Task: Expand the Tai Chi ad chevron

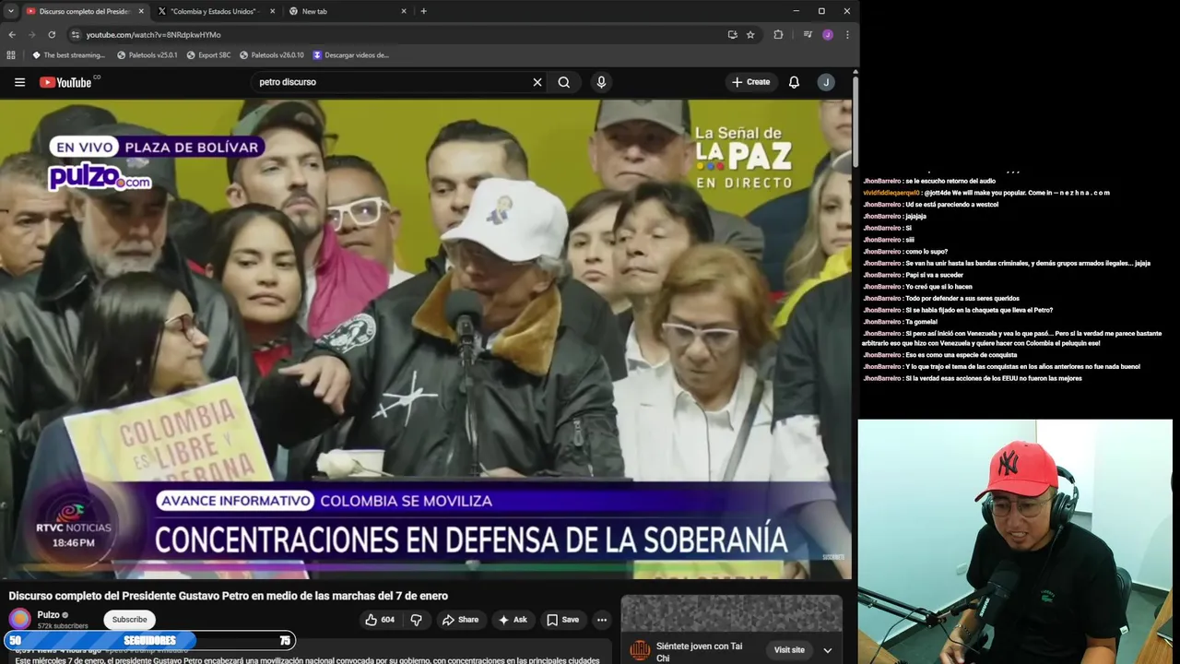Action: [828, 650]
